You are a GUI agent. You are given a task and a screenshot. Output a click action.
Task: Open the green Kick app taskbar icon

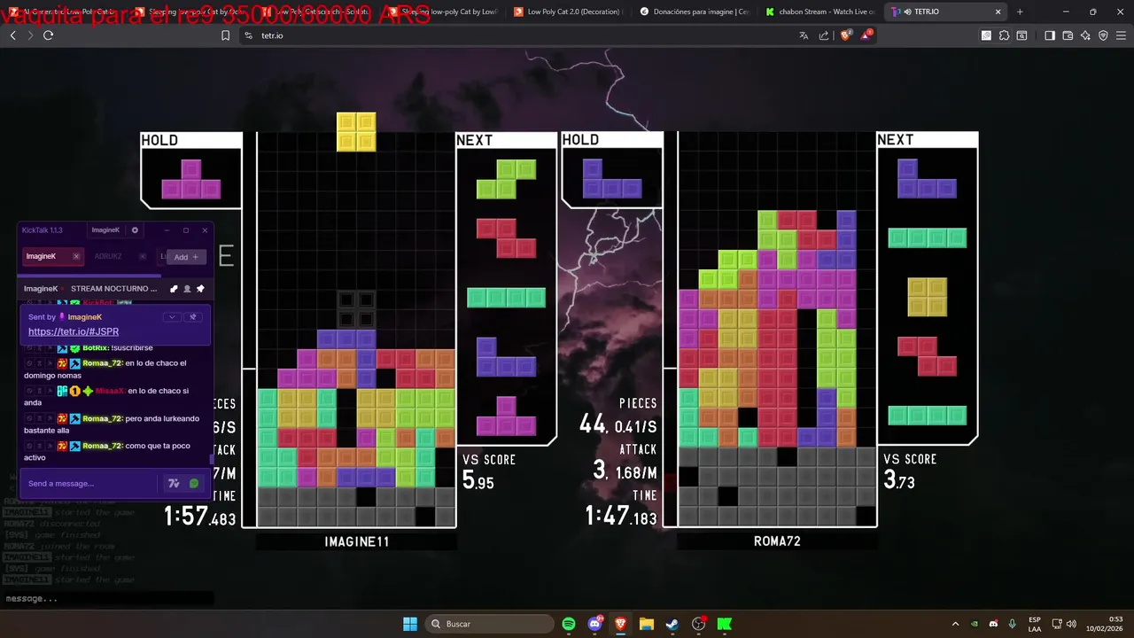(725, 624)
